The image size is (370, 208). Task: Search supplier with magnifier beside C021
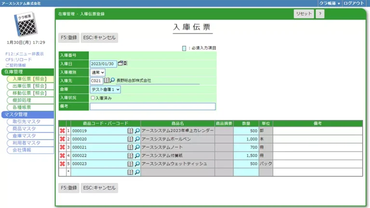pos(112,80)
